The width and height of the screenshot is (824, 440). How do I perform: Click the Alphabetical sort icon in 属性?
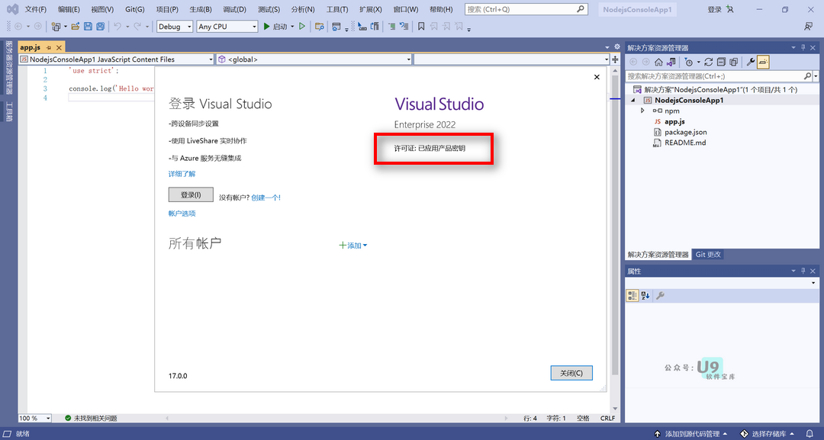[645, 296]
